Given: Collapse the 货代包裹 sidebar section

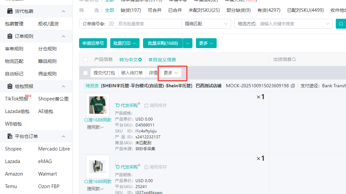Looking at the screenshot, I should [x=63, y=11].
